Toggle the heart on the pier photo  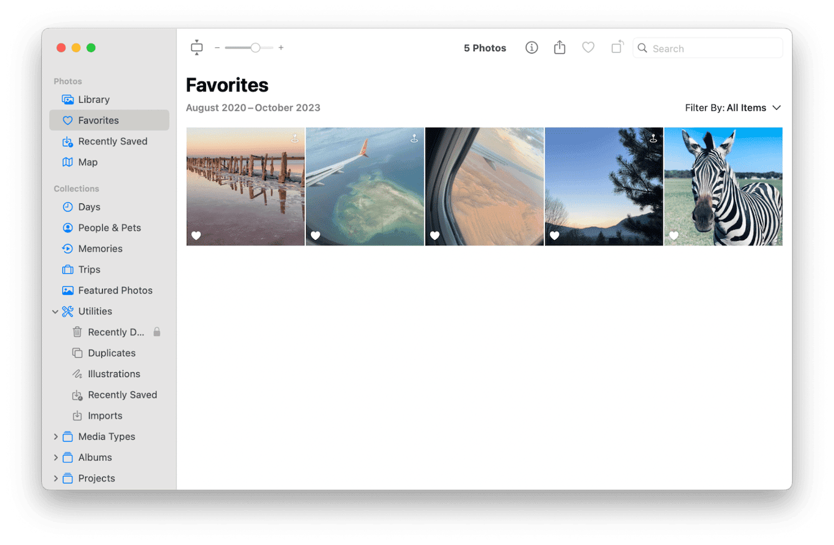click(195, 236)
